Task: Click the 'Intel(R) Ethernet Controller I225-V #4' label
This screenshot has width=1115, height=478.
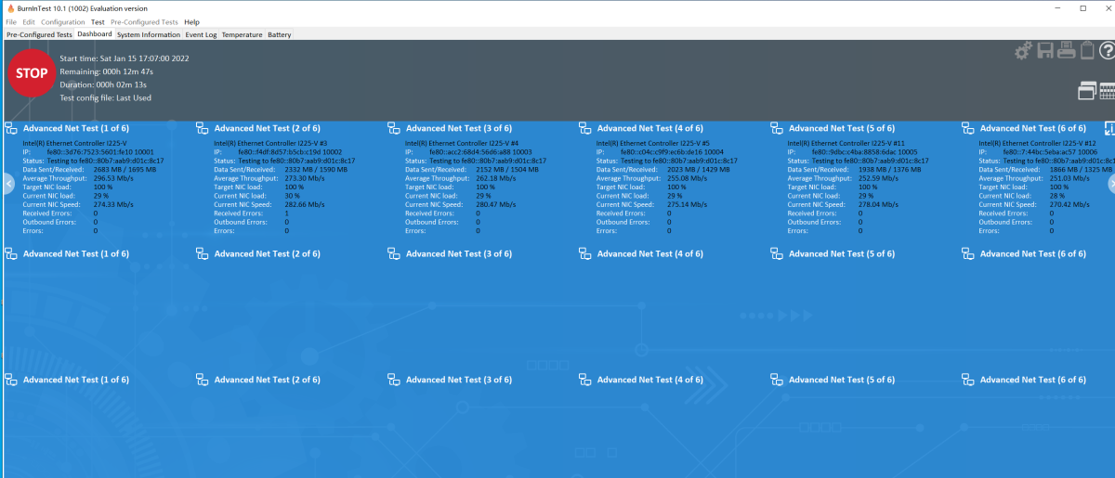Action: tap(462, 144)
